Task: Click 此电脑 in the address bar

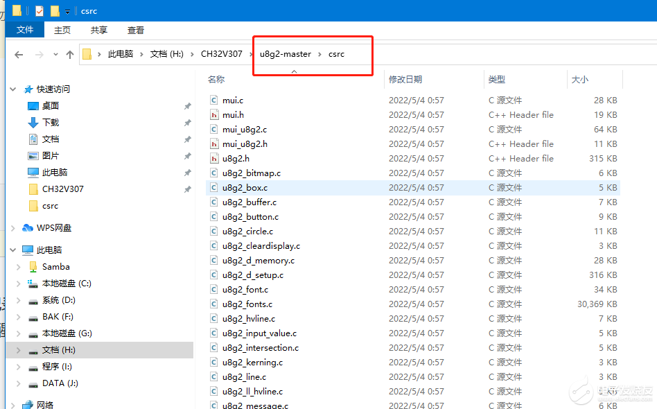Action: coord(121,54)
